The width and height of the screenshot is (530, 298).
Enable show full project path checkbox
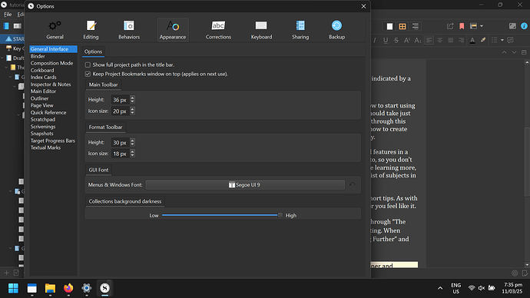88,65
